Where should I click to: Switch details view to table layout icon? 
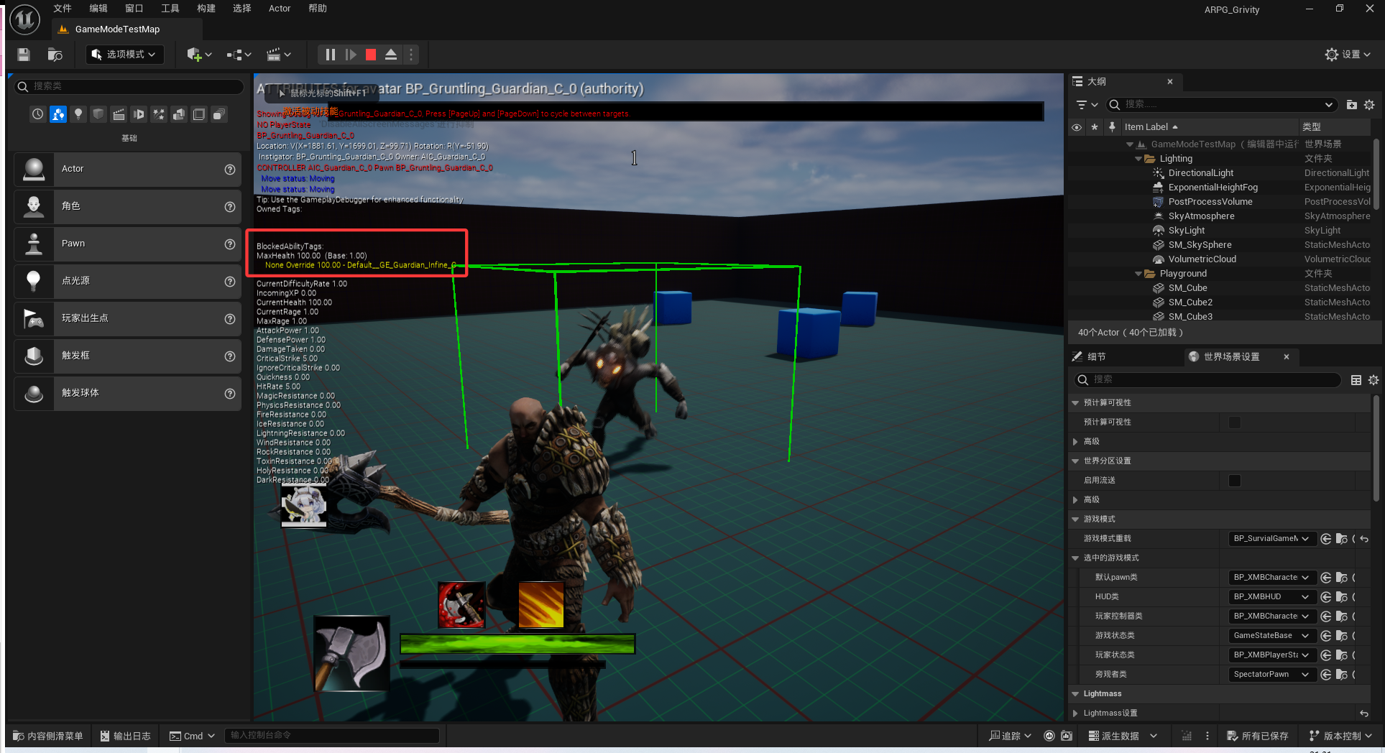(x=1356, y=380)
